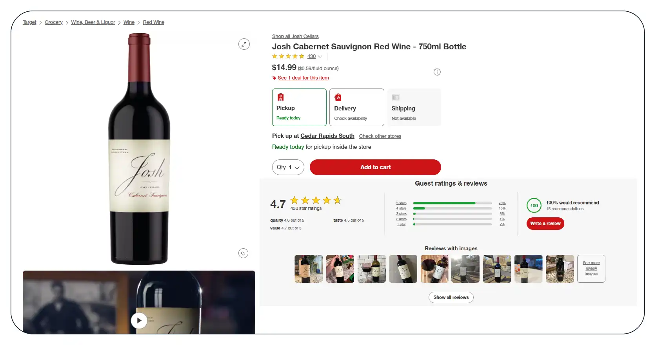
Task: Open the Qty quantity dropdown
Action: [x=288, y=167]
